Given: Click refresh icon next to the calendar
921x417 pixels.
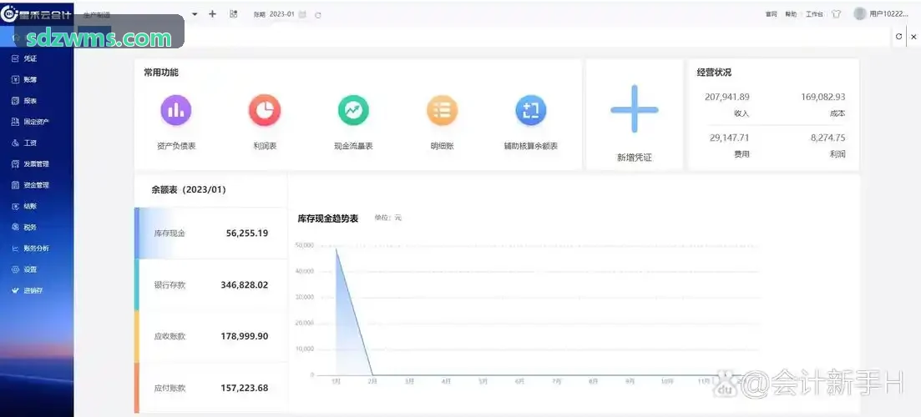Looking at the screenshot, I should [x=318, y=15].
